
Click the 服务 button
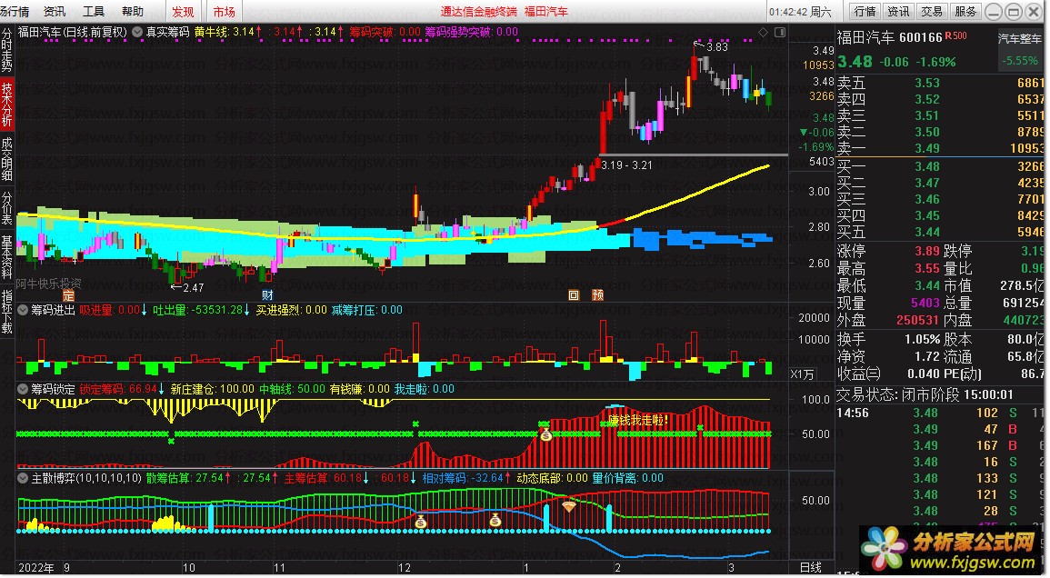pyautogui.click(x=965, y=12)
